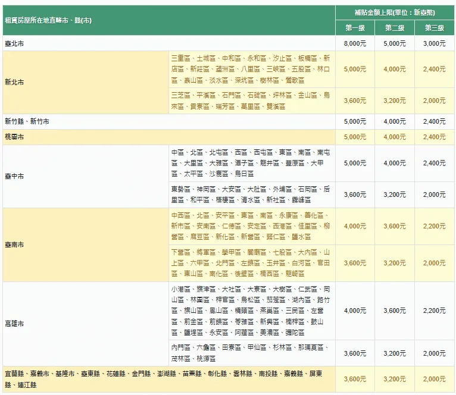
Task: Select the 新竹縣、新竹市 row label
Action: point(27,121)
